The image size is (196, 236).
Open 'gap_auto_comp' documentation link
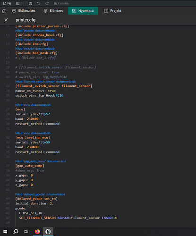click(x=41, y=161)
